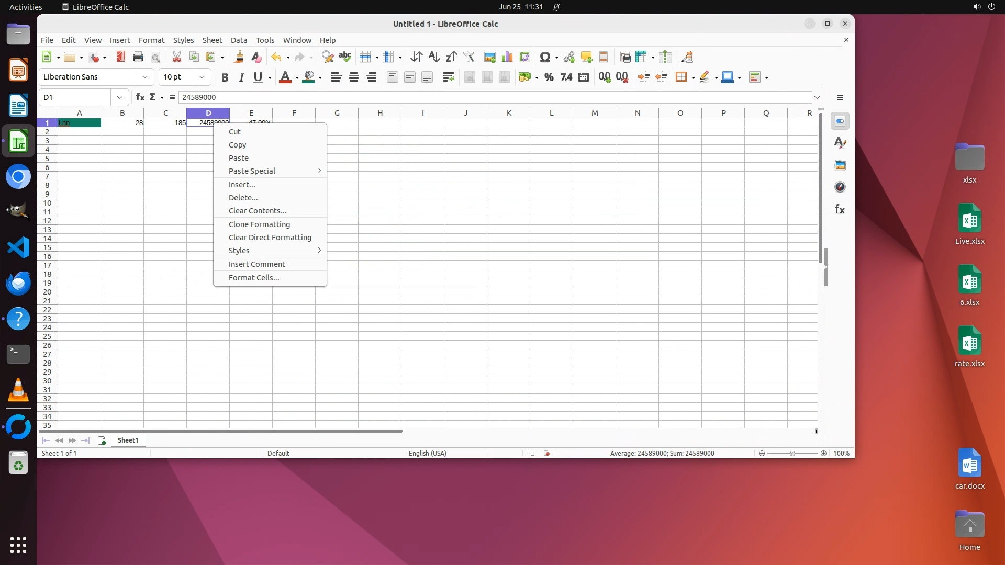Click the zoom slider in status bar
Screen dimensions: 1005x565
pyautogui.click(x=792, y=454)
